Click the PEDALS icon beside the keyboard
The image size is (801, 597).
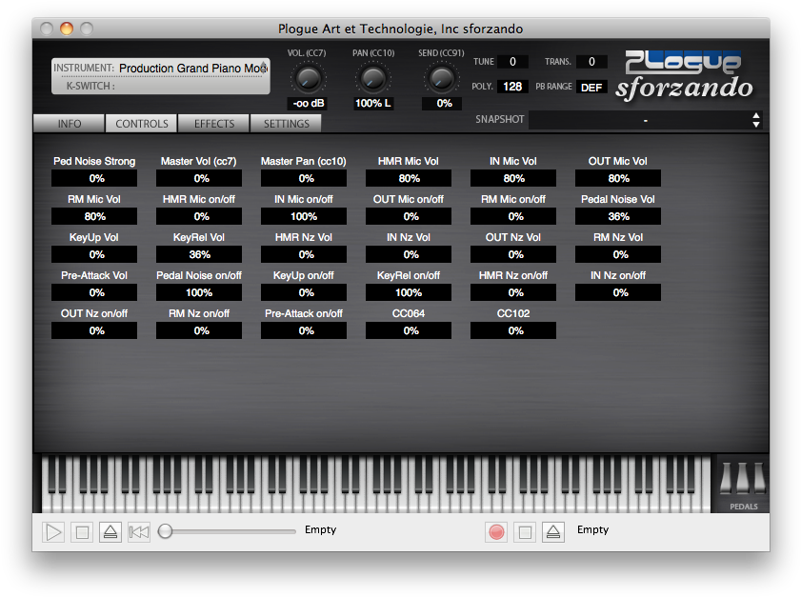point(741,484)
